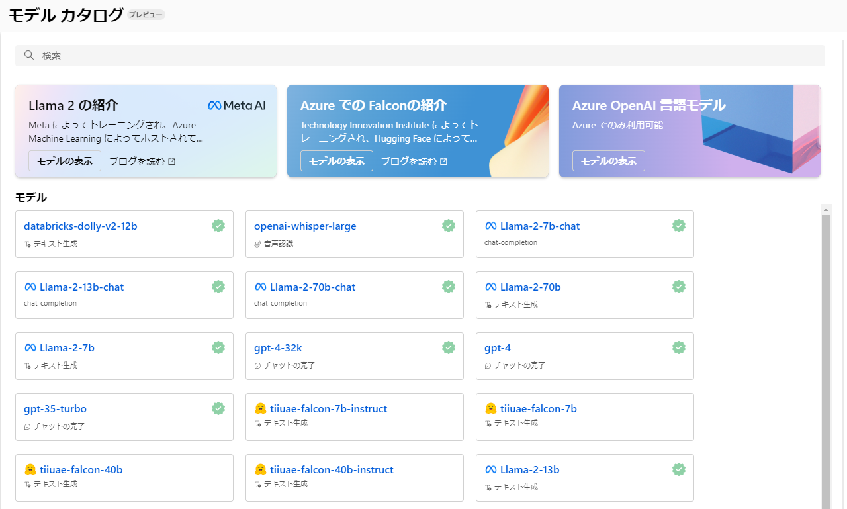The image size is (847, 509).
Task: Click verified badge on gpt-35-turbo card
Action: pyautogui.click(x=218, y=408)
